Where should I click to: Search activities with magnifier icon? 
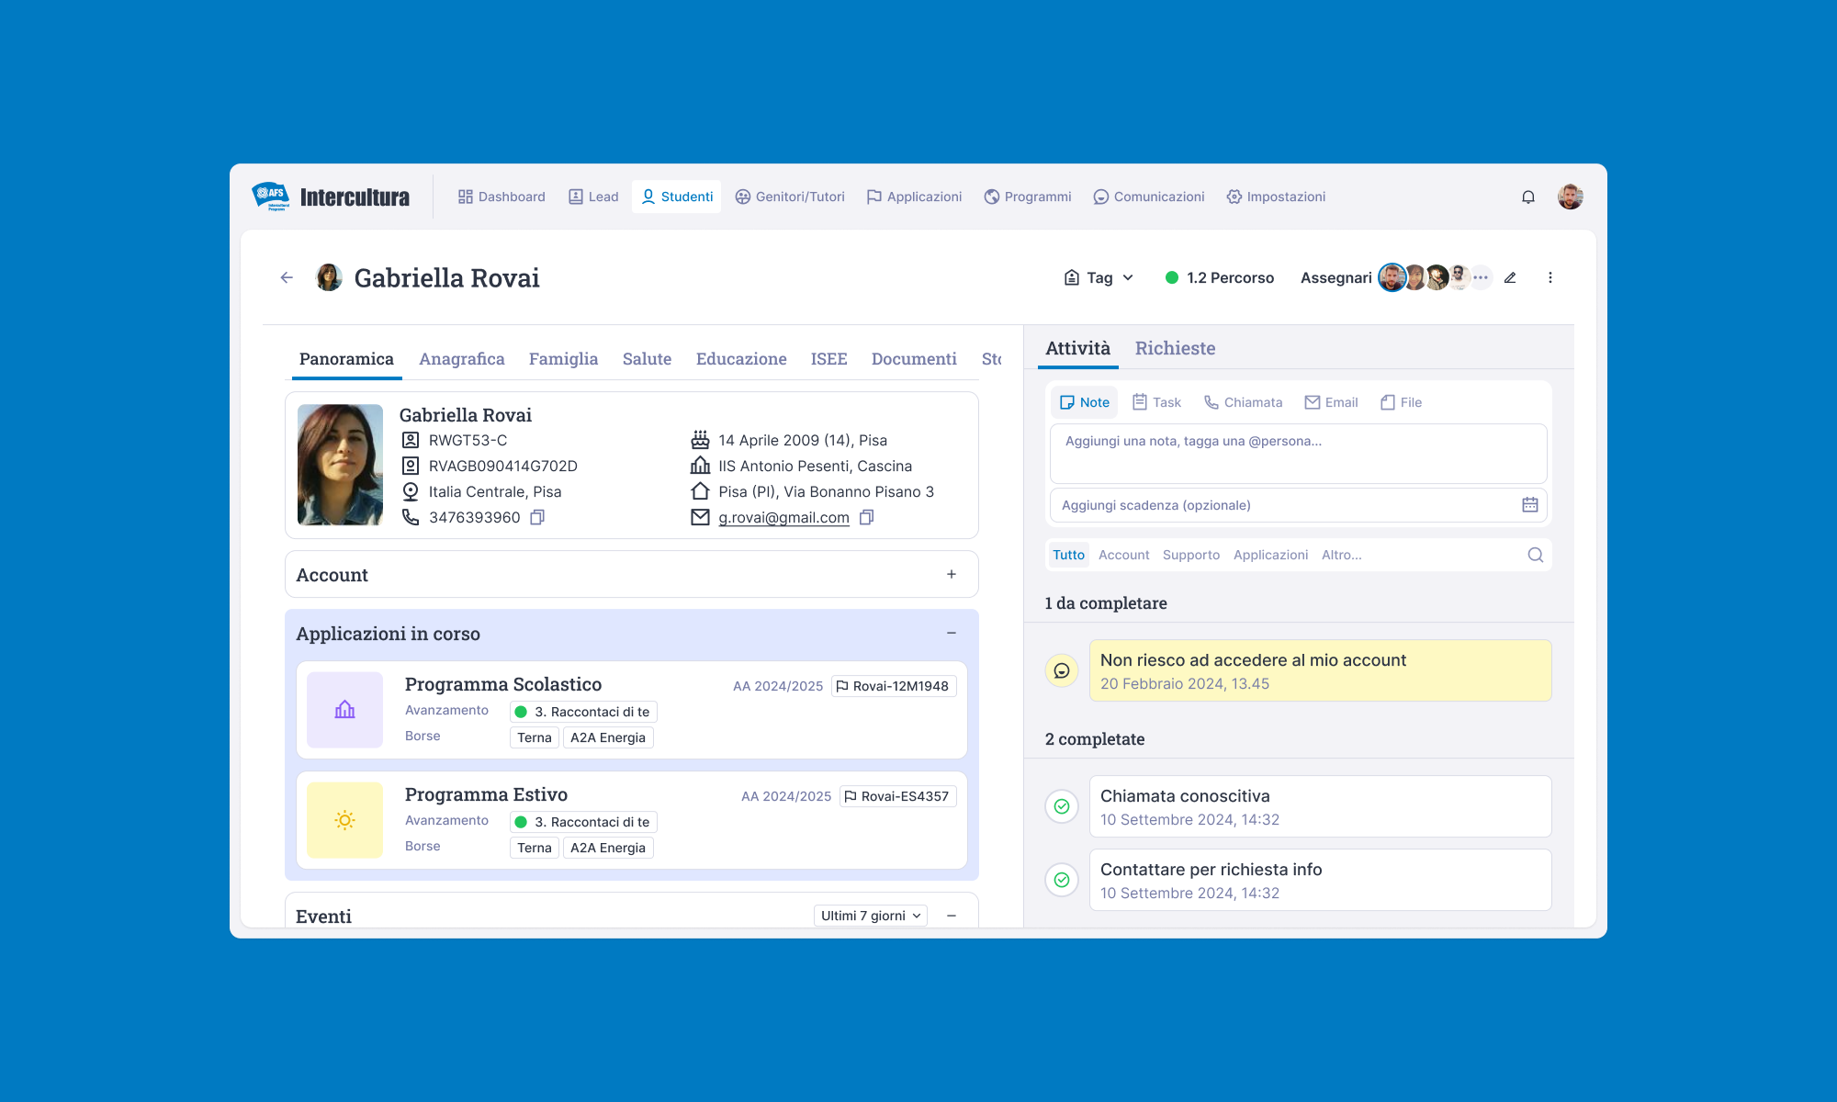point(1535,555)
